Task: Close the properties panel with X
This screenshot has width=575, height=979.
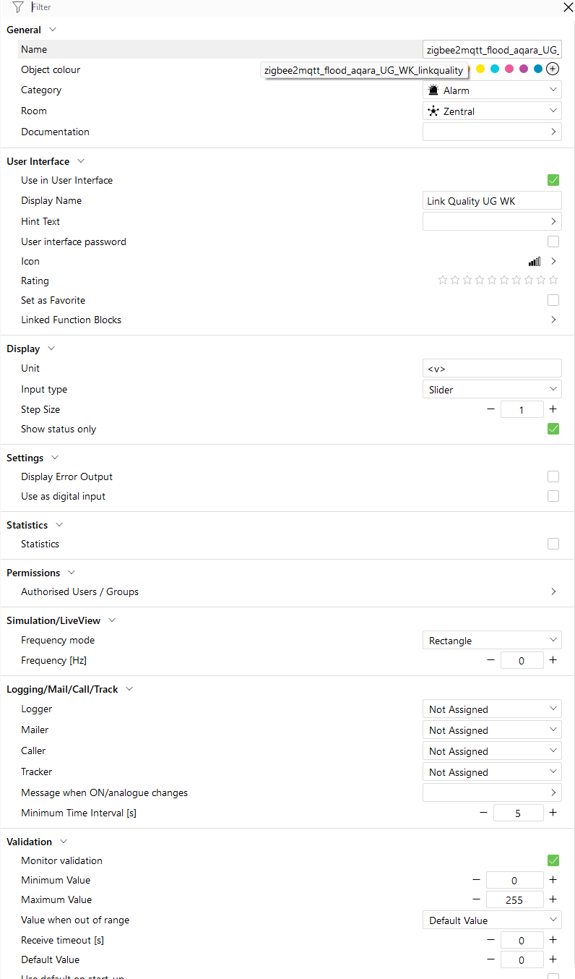Action: point(568,7)
